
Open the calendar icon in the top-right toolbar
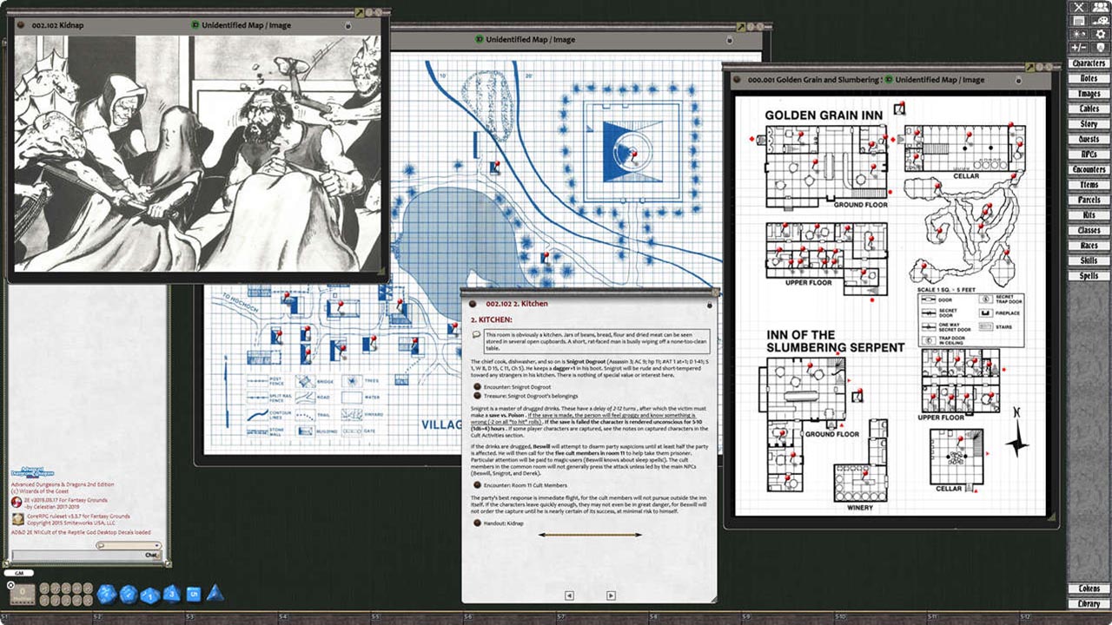1079,21
